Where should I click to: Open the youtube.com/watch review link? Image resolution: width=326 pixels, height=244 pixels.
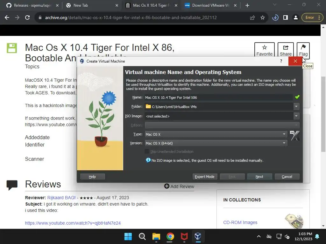pyautogui.click(x=73, y=223)
